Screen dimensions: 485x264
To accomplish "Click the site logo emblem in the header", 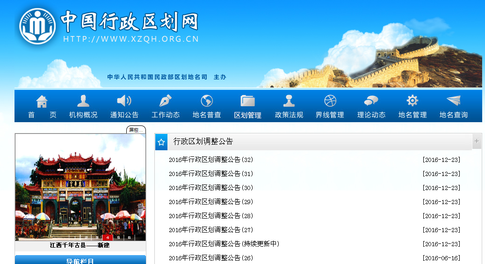I will (37, 27).
